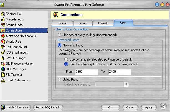Click the Contact List icon in sidebar
Viewport: 170px width, 112px height.
3,14
